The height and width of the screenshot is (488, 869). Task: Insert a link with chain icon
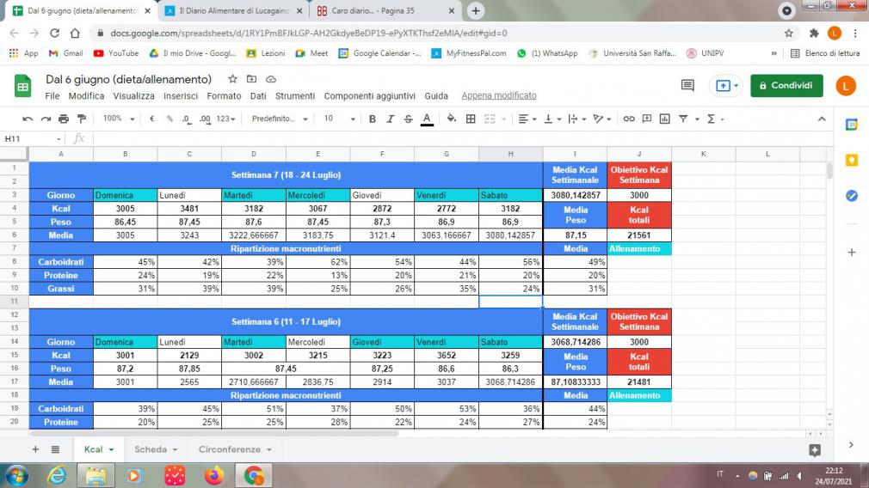pos(629,119)
